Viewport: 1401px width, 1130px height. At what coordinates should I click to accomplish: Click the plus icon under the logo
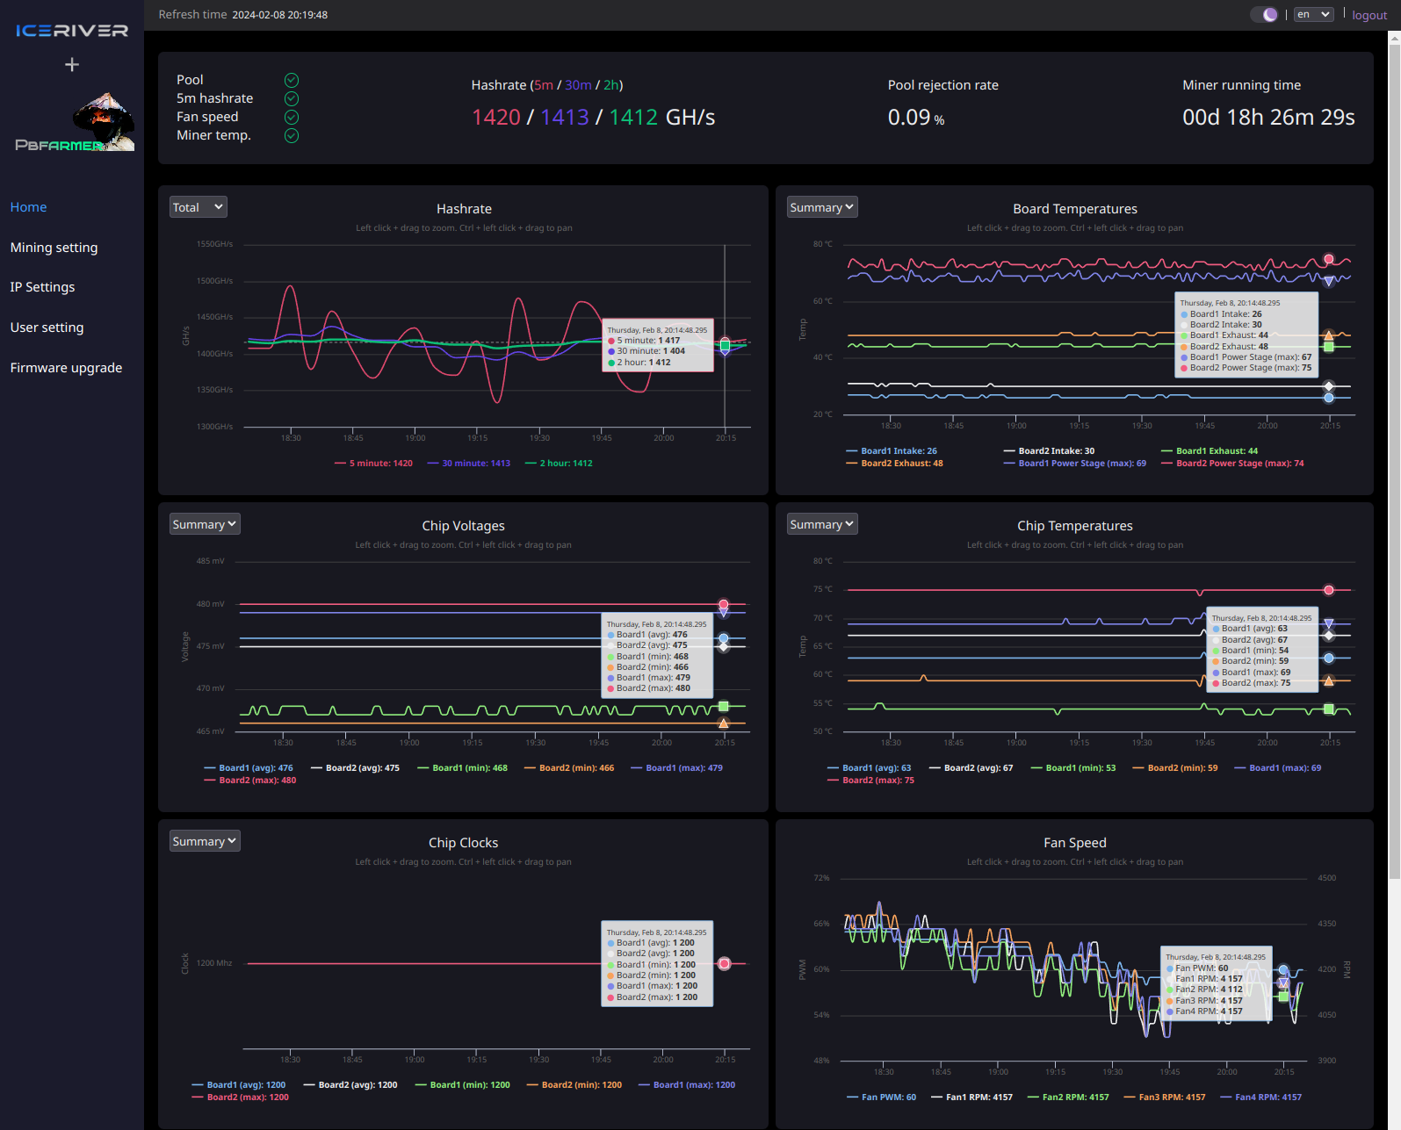(72, 64)
